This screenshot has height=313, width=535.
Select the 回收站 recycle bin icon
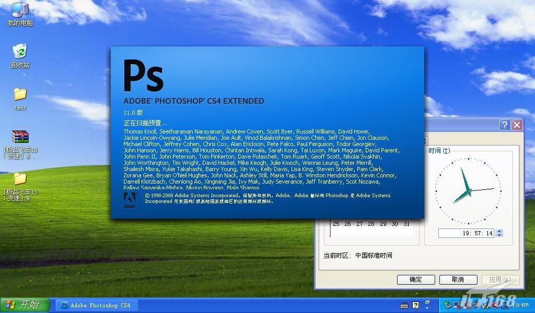pos(20,55)
